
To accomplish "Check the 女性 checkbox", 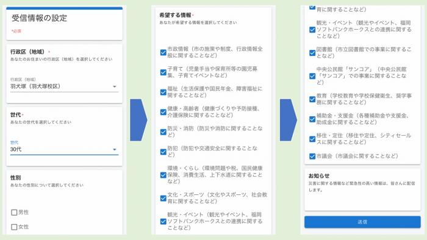I will [14, 227].
